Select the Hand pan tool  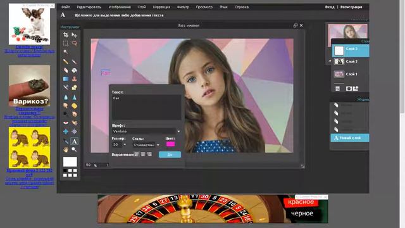coord(66,149)
